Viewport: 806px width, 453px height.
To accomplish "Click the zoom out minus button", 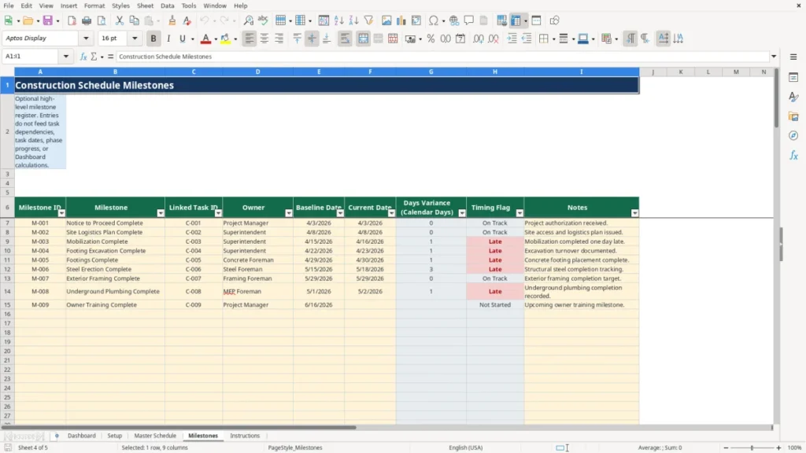I will coord(726,447).
